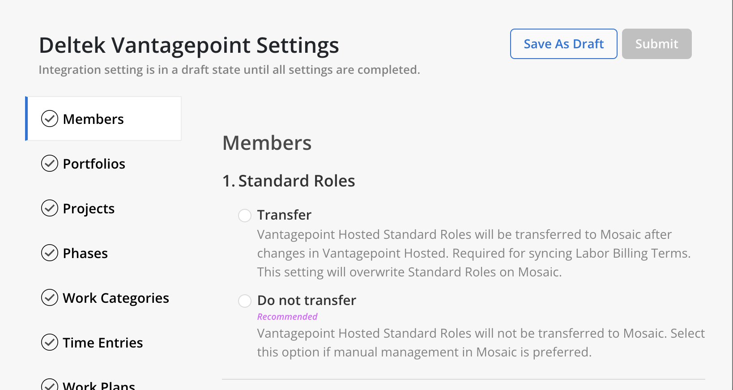Switch to the Time Entries section
This screenshot has width=733, height=390.
pos(103,343)
